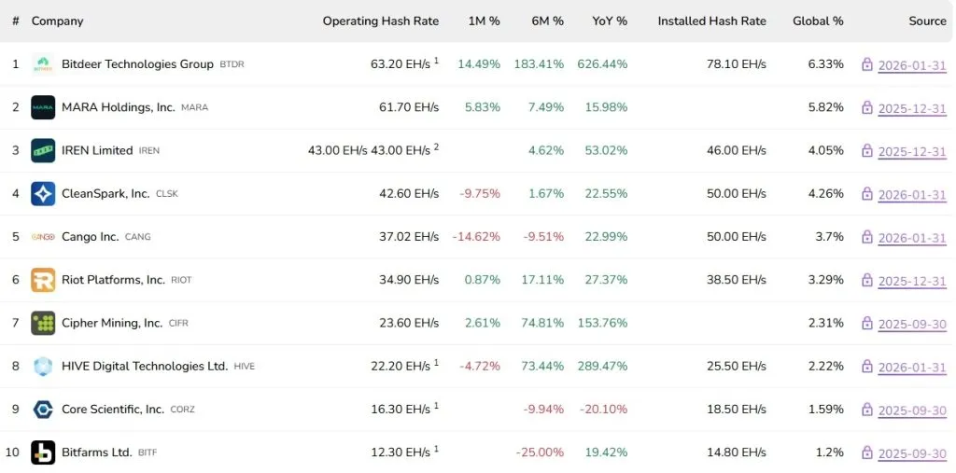Screen dimensions: 956x473
Task: Click the lock icon beside Bitdeer's source date
Action: [867, 64]
